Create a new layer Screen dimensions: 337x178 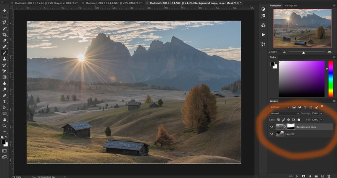[322, 176]
